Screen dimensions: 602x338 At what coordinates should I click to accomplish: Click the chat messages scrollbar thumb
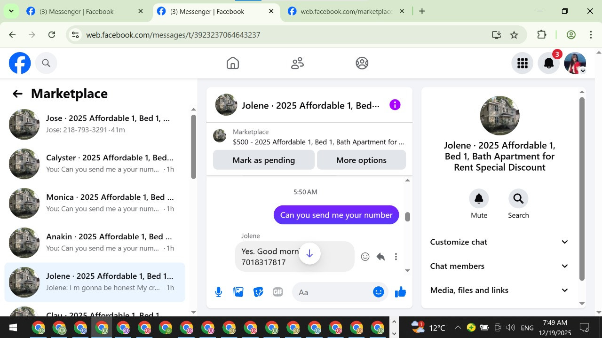pyautogui.click(x=407, y=217)
